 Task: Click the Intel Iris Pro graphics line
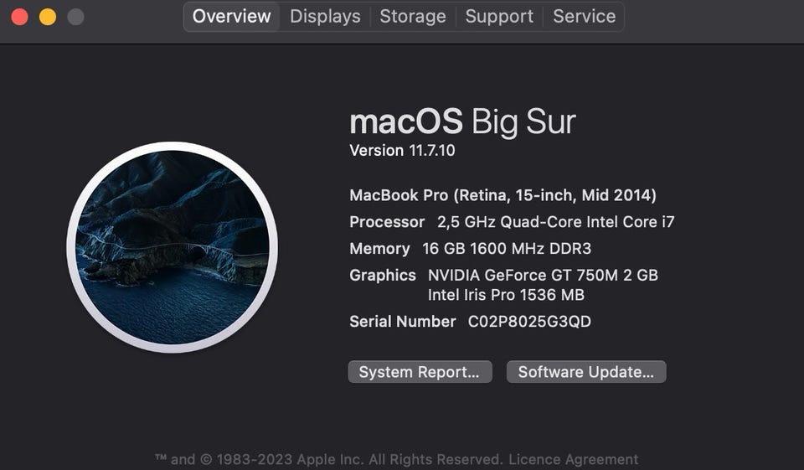coord(506,295)
